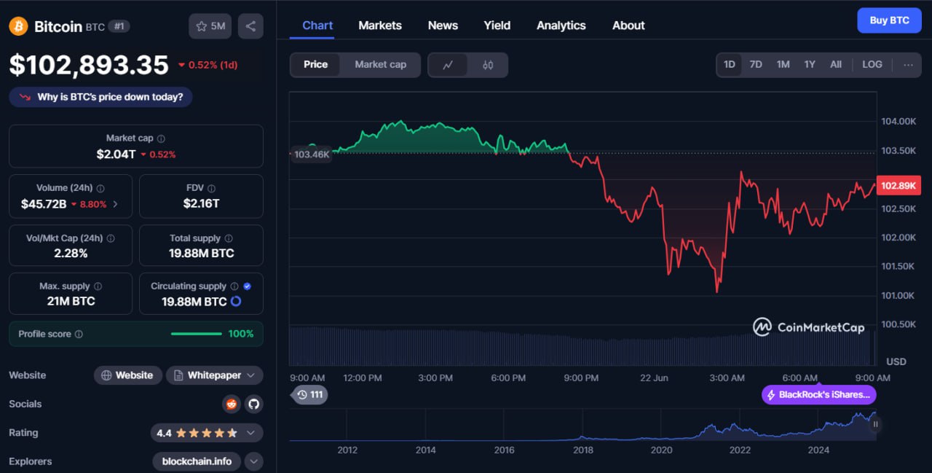Add Bitcoin to watchlist with the star button
932x473 pixels.
pyautogui.click(x=210, y=26)
